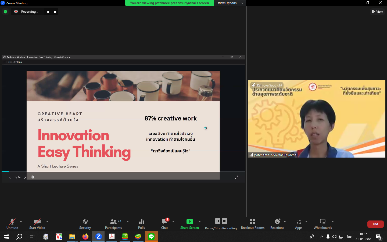Open the Chat panel with unread messages
387x242 pixels.
[164, 224]
